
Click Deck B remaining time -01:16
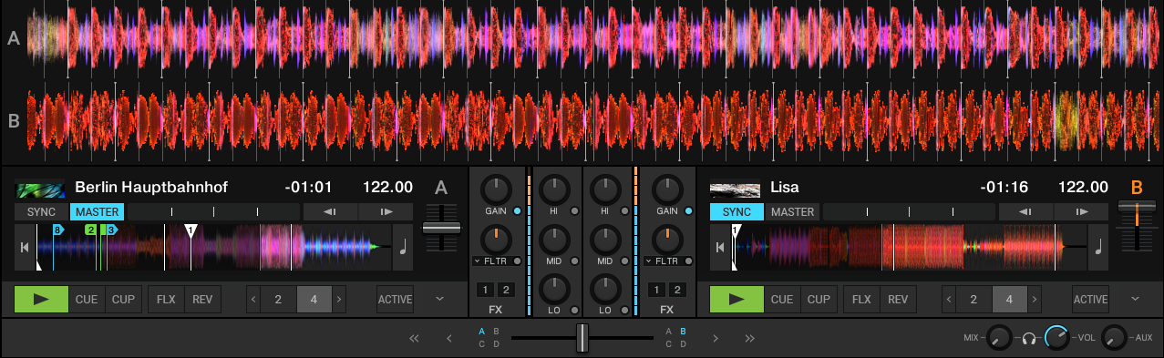tap(1004, 188)
